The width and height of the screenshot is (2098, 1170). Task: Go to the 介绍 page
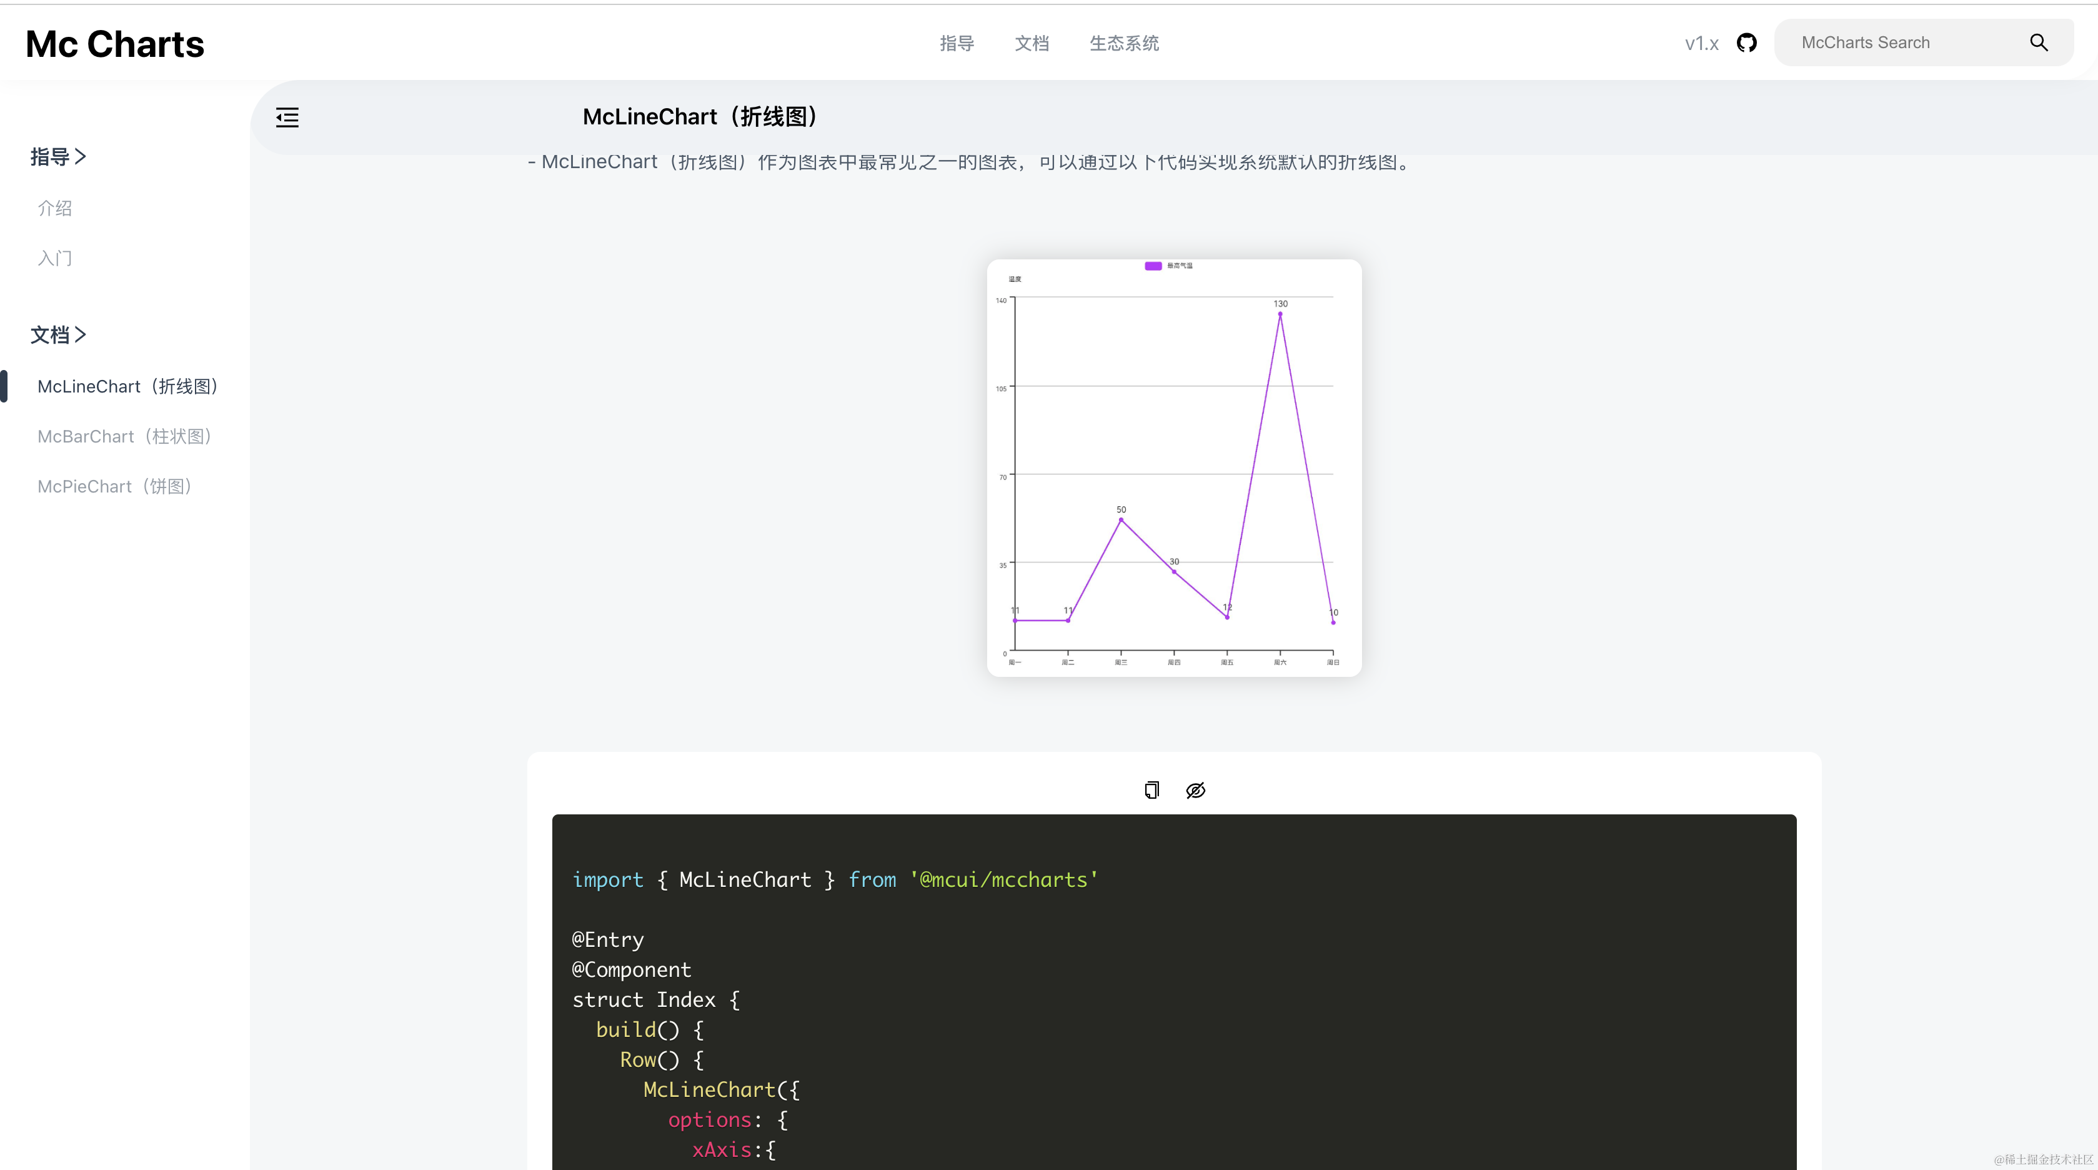54,209
